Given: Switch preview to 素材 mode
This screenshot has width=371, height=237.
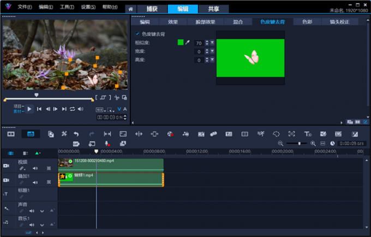Looking at the screenshot, I should 18,111.
